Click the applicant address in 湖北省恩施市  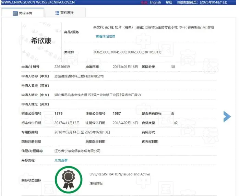pyautogui.click(x=97, y=95)
